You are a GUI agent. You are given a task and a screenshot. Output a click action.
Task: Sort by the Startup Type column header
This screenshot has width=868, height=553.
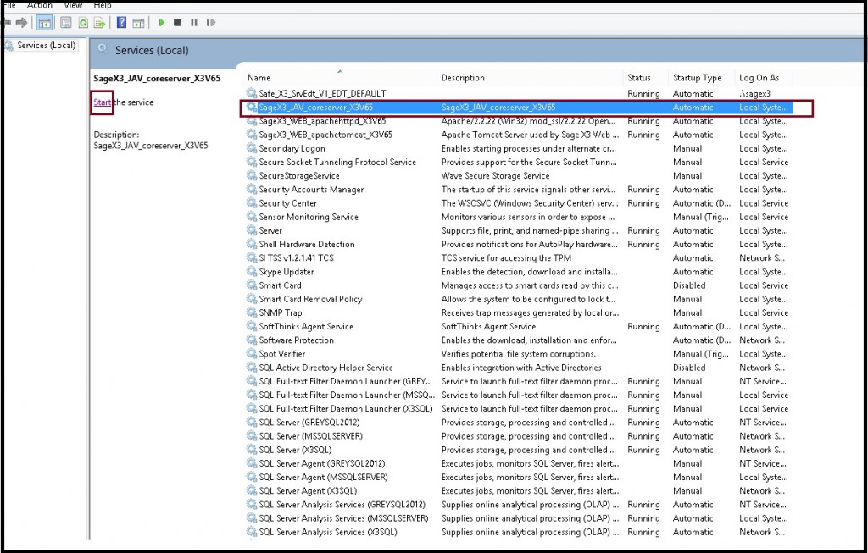pos(697,78)
